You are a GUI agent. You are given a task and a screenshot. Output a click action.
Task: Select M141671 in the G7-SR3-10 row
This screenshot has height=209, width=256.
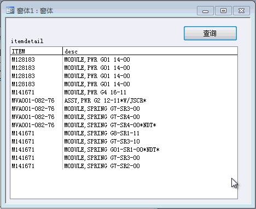point(23,141)
